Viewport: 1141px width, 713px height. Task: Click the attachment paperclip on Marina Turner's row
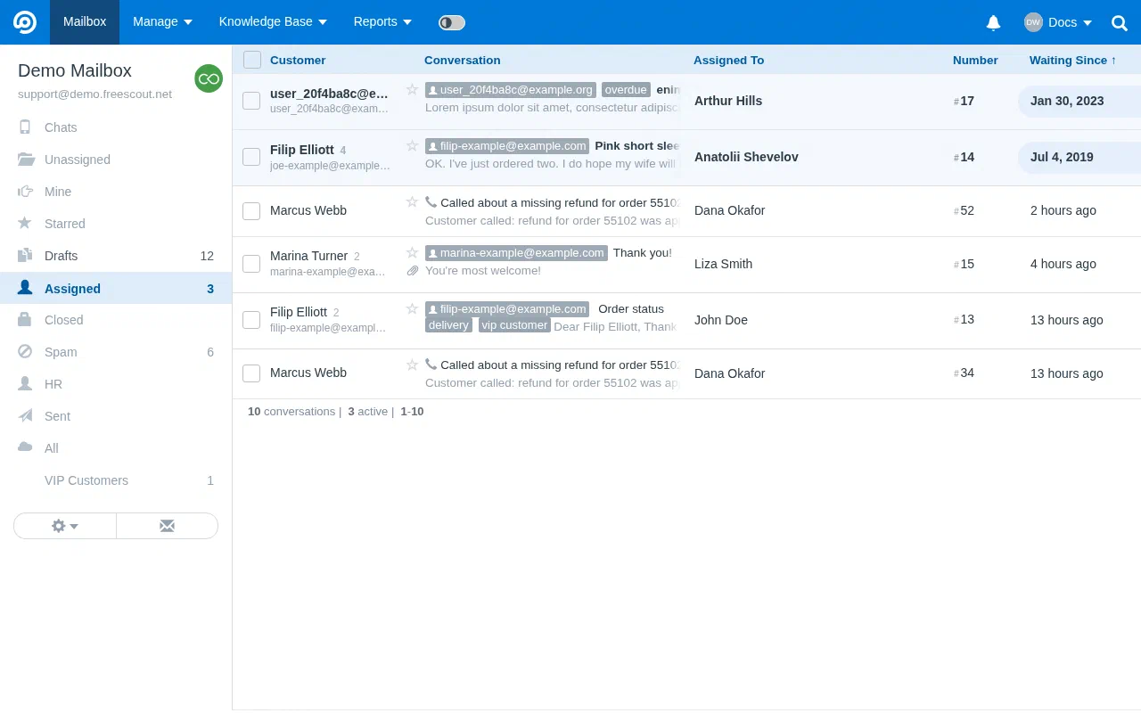pos(413,270)
